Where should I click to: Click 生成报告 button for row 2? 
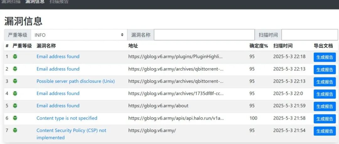click(325, 69)
